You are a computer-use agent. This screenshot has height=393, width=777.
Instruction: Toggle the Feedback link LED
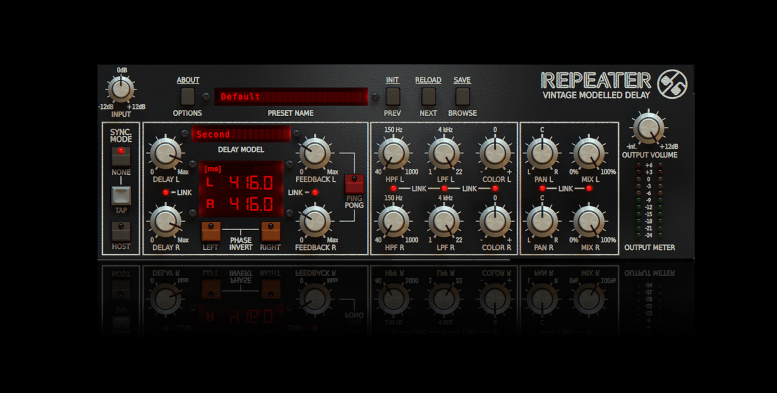315,193
